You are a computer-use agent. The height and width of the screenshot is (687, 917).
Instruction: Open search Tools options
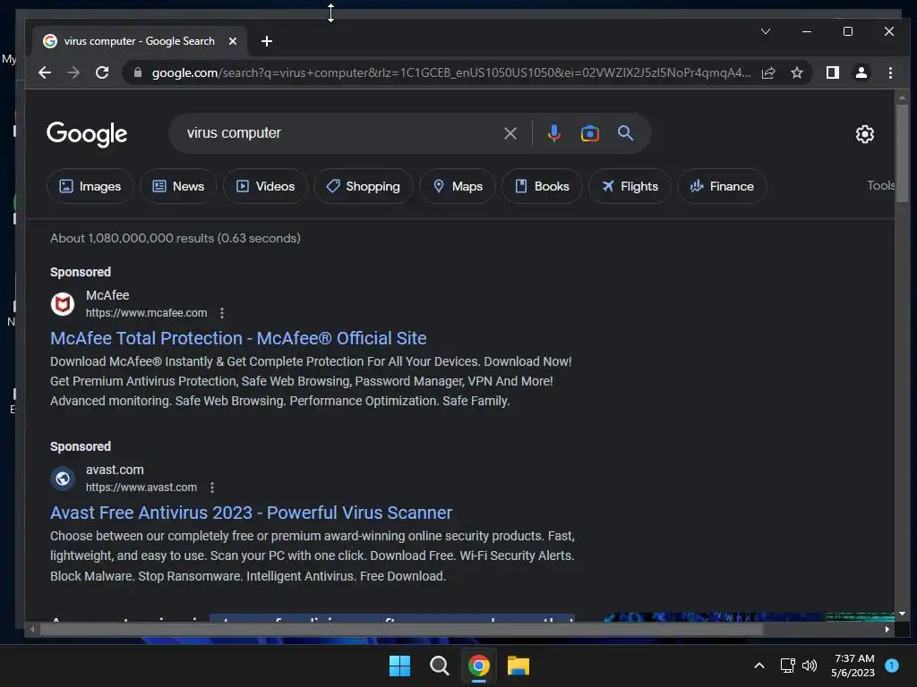[x=881, y=185]
